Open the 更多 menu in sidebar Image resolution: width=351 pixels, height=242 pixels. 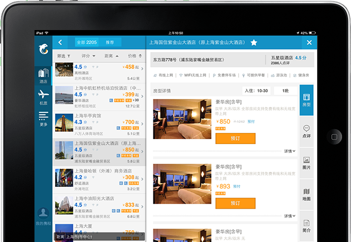(x=43, y=119)
